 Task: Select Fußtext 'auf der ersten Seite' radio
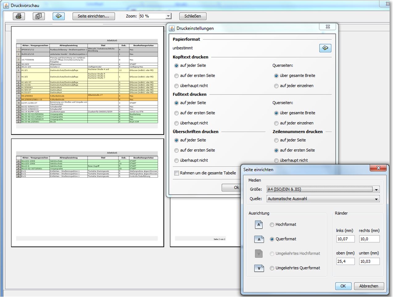[x=176, y=113]
